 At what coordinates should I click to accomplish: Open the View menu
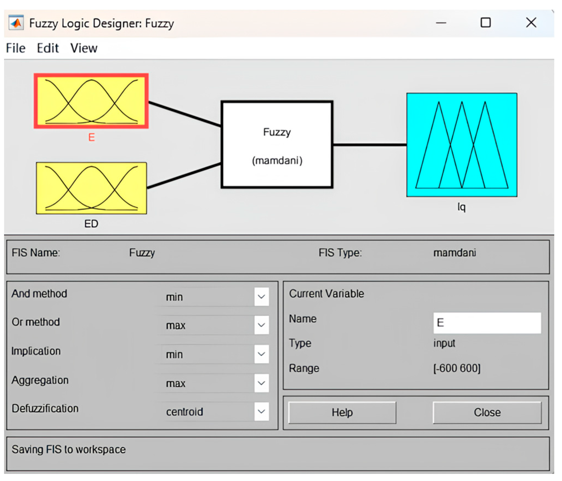[x=84, y=48]
